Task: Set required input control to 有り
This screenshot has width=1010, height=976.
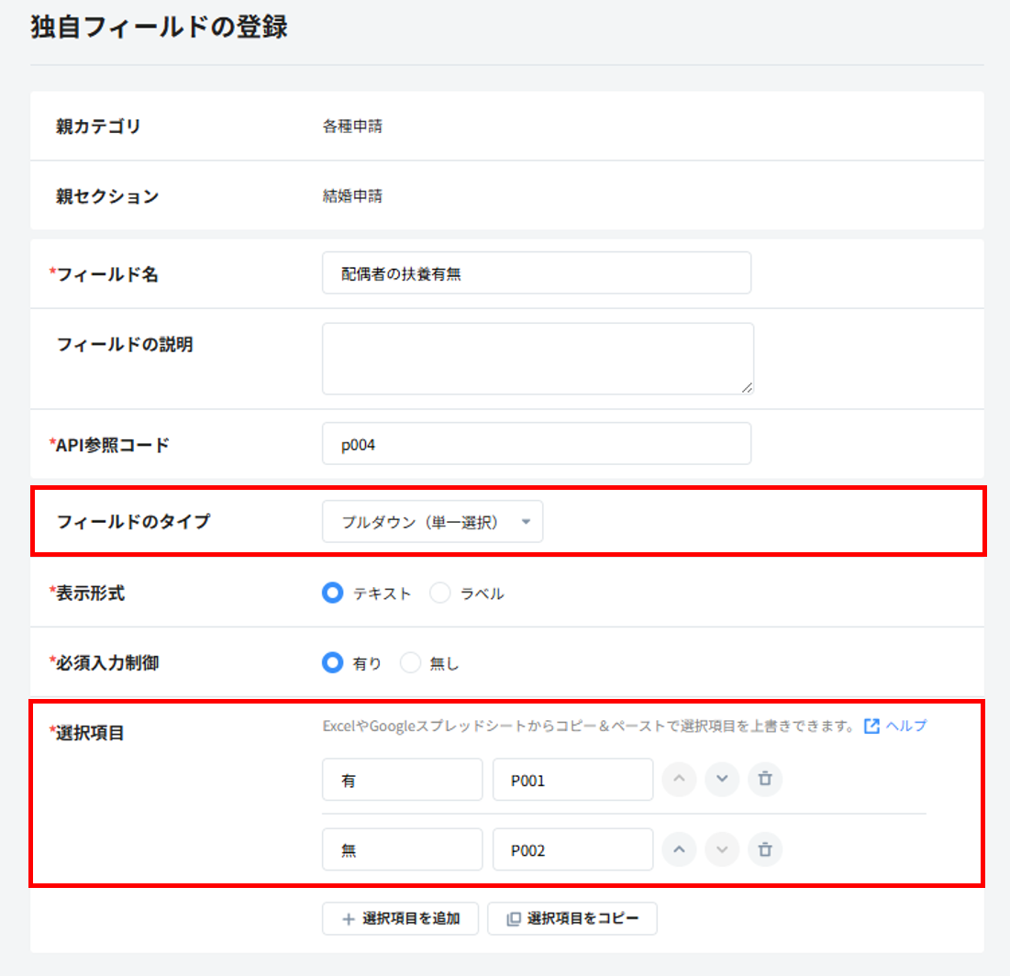Action: click(x=332, y=663)
